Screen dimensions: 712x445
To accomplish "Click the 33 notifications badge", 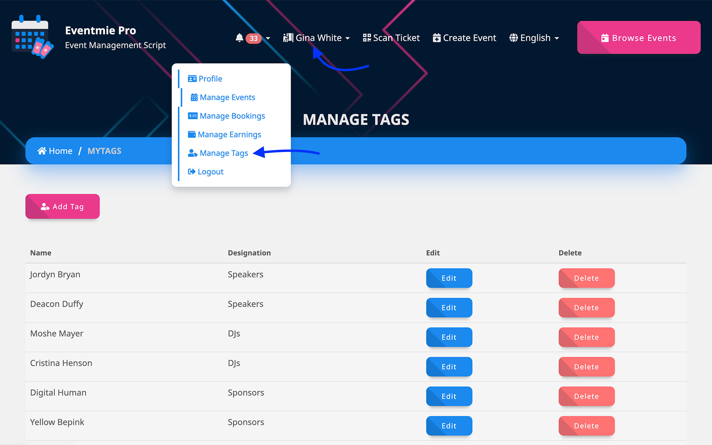I will pyautogui.click(x=254, y=38).
